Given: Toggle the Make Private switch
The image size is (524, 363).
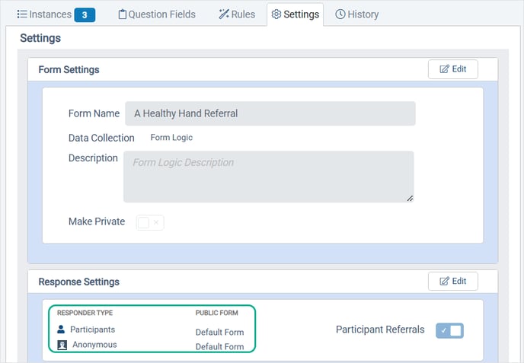Looking at the screenshot, I should (x=150, y=222).
